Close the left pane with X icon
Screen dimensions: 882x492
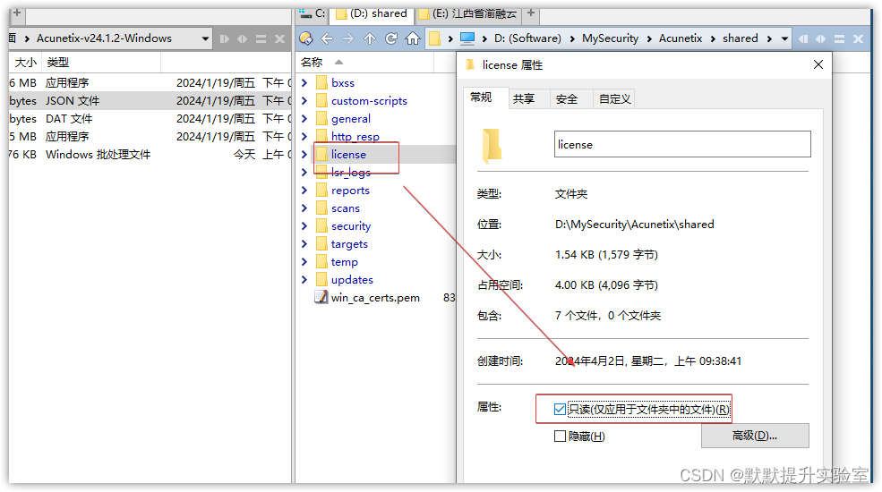(x=279, y=38)
